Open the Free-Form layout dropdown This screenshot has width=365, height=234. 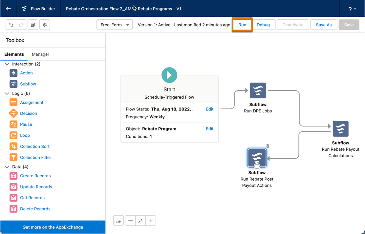click(115, 25)
